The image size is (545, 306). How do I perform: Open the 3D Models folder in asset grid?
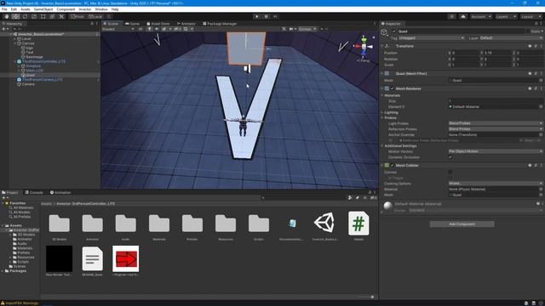pyautogui.click(x=59, y=223)
